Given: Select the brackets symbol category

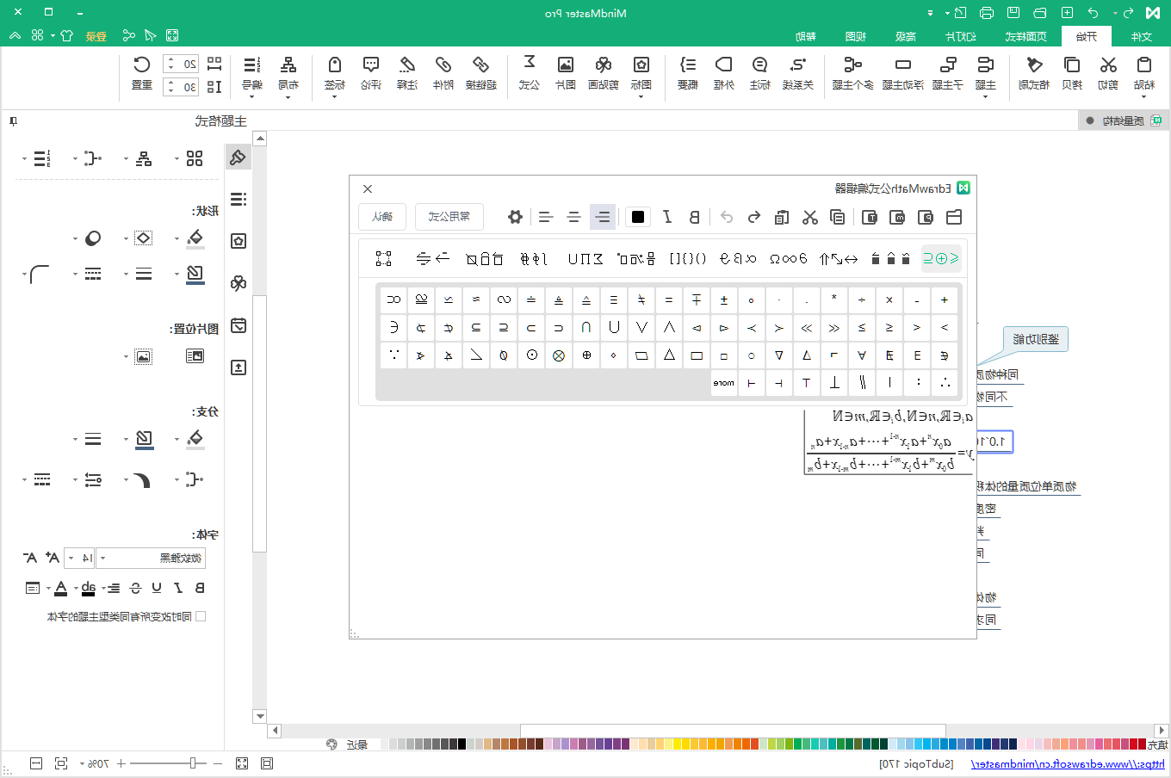Looking at the screenshot, I should point(688,258).
